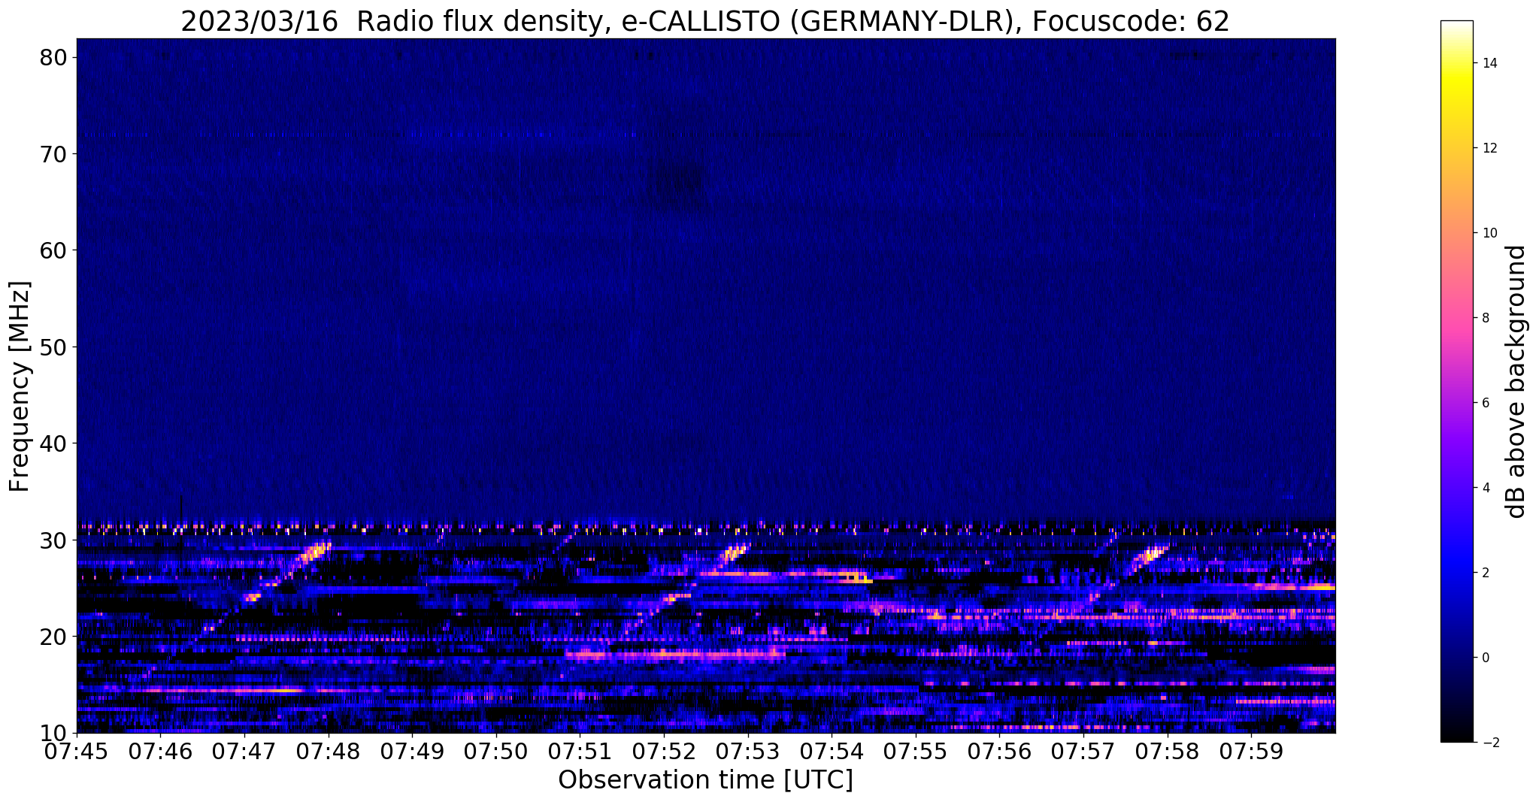
Task: Click the colorbar tick value 10
Action: coord(1489,234)
